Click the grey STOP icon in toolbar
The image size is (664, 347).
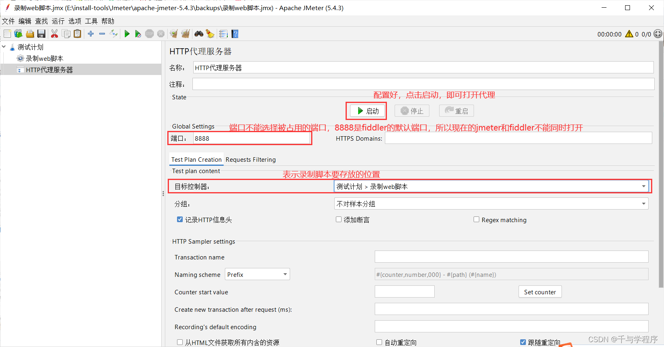pos(149,34)
